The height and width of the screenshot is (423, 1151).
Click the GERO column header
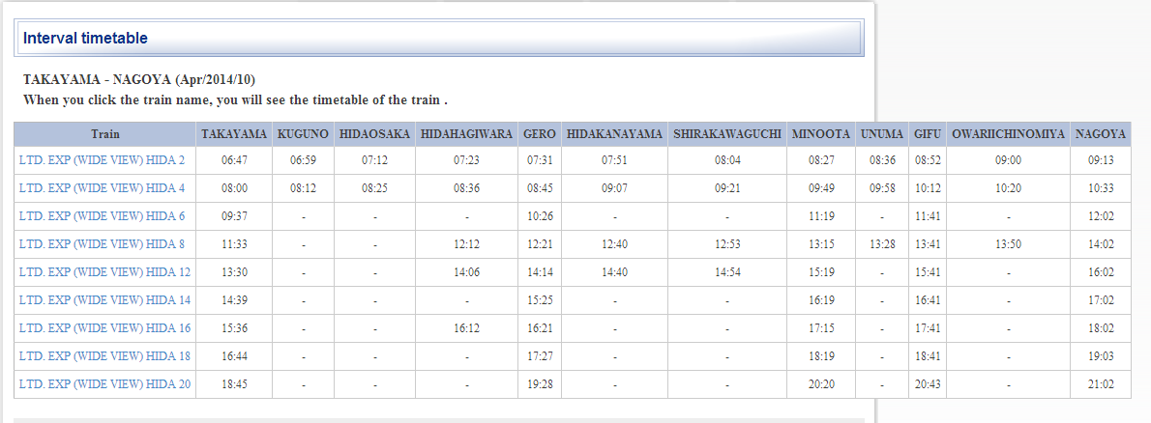point(540,134)
